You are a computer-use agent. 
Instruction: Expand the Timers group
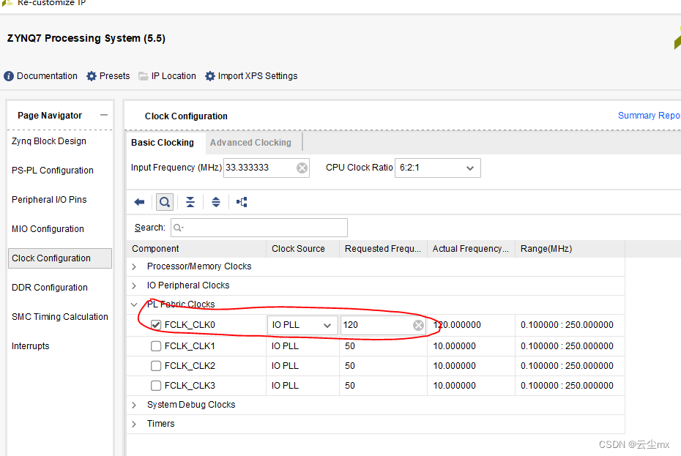[134, 424]
